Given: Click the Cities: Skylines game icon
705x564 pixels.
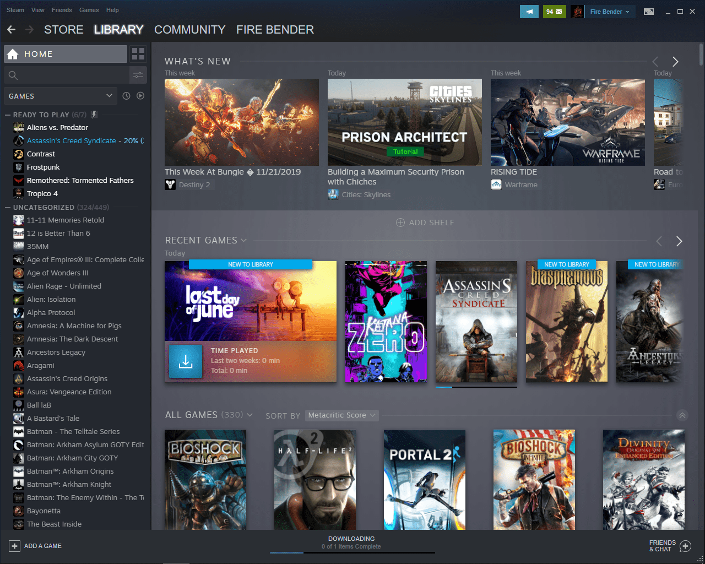Looking at the screenshot, I should tap(333, 194).
